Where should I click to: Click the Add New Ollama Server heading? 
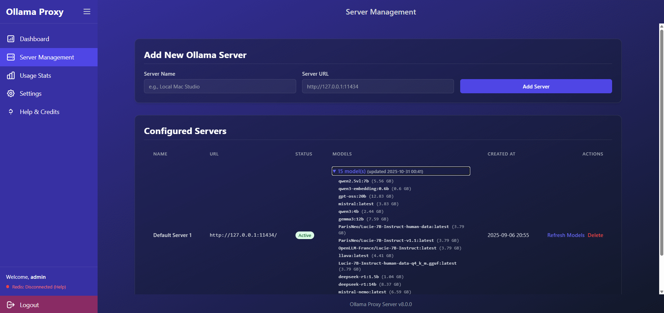click(x=195, y=55)
